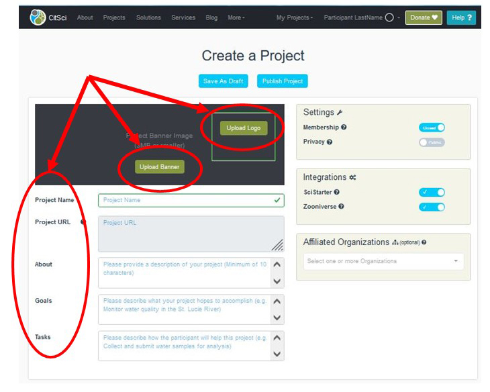Disable the Zooniverse integration toggle
Viewport: 490px width, 392px height.
[432, 207]
